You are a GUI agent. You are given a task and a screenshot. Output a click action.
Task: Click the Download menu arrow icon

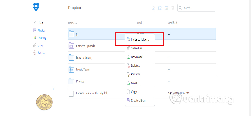128,57
